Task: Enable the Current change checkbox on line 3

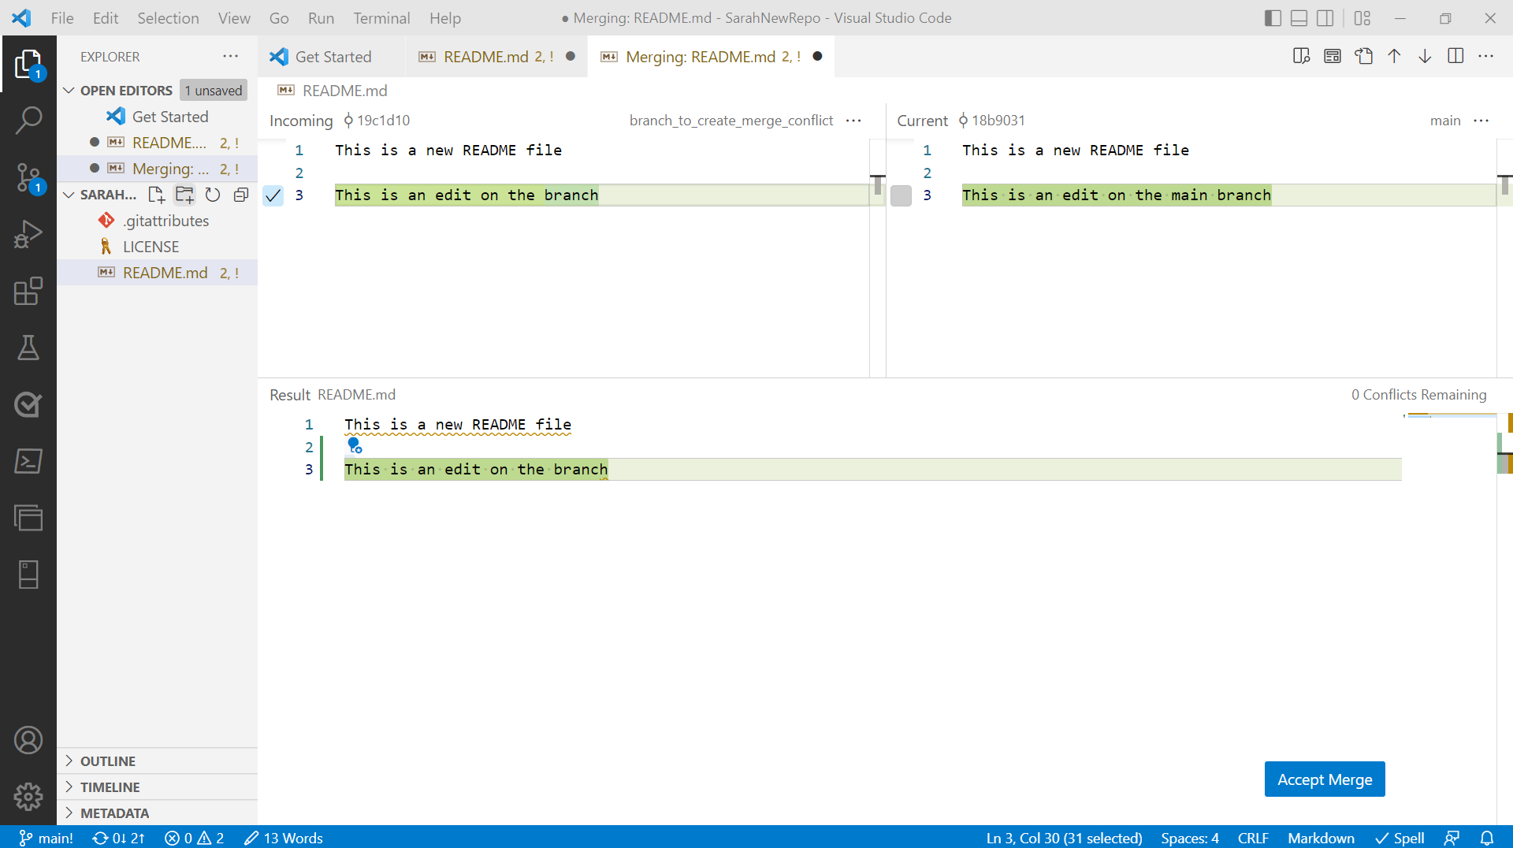Action: (901, 195)
